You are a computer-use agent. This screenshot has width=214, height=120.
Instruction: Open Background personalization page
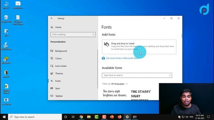coord(61,51)
